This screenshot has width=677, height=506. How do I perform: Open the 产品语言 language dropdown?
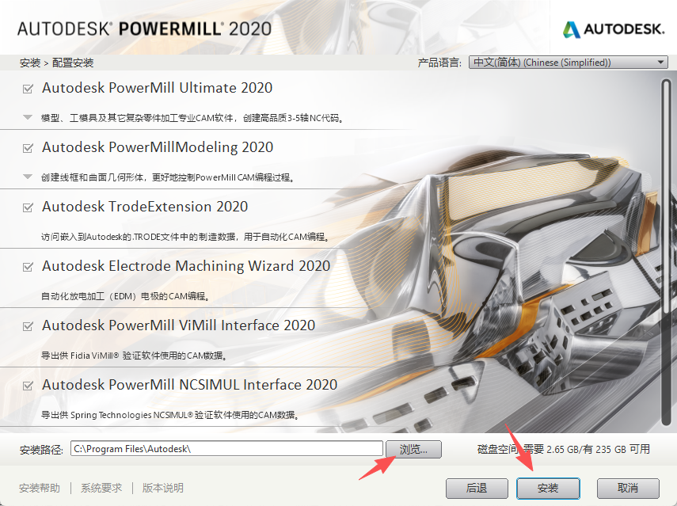[660, 62]
